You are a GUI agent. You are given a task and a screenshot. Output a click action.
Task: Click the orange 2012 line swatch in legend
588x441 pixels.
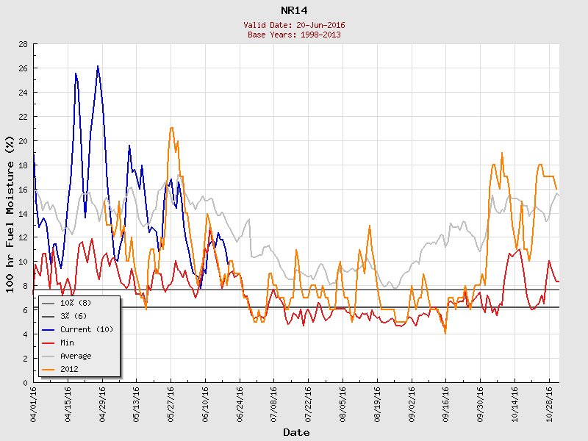click(49, 369)
